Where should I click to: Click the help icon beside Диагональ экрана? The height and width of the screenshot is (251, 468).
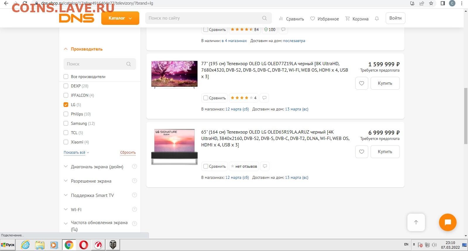134,167
